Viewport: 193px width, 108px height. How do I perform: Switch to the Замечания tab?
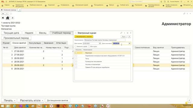(x=49, y=43)
